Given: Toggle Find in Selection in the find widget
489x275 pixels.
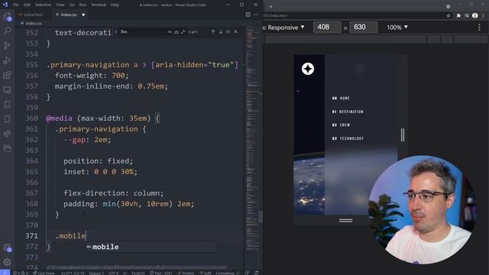Looking at the screenshot, I should pyautogui.click(x=228, y=32).
